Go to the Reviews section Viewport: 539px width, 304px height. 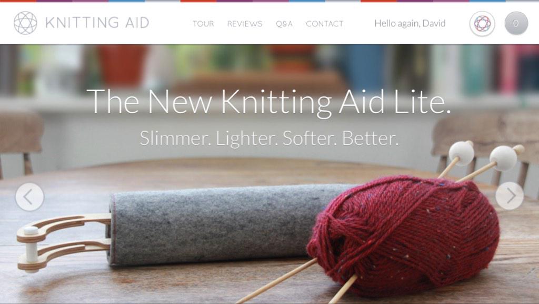244,24
